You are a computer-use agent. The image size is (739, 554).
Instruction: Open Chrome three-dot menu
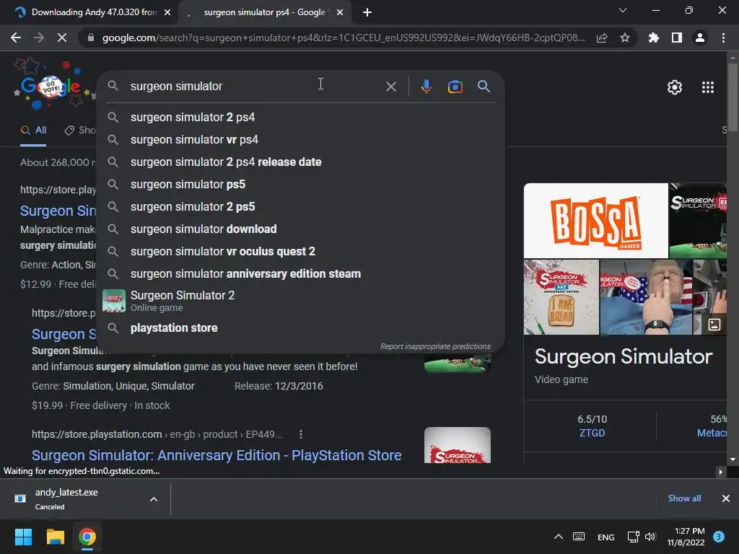click(x=723, y=38)
